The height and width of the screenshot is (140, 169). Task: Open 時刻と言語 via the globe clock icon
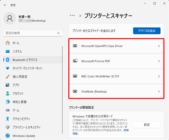coord(7,102)
